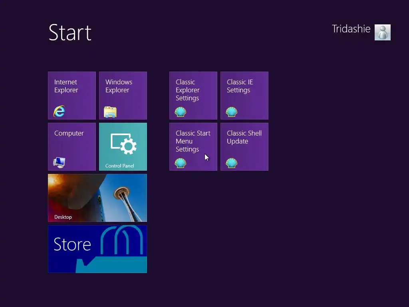Click shell icon on Classic Shell Update
The width and height of the screenshot is (409, 307).
232,163
